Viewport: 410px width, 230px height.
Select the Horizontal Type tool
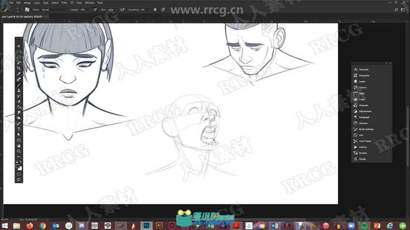18,129
